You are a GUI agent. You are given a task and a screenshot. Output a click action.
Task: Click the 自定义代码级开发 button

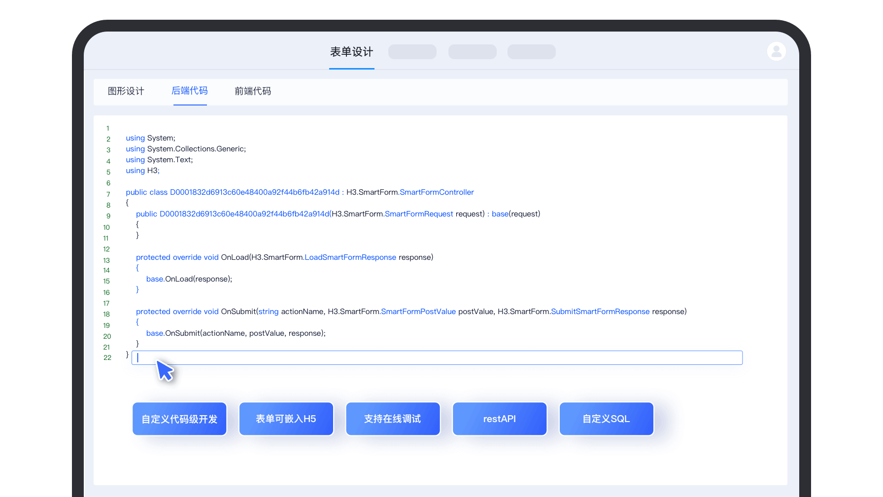coord(179,419)
